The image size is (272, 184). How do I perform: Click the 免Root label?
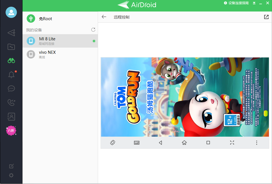[46, 19]
